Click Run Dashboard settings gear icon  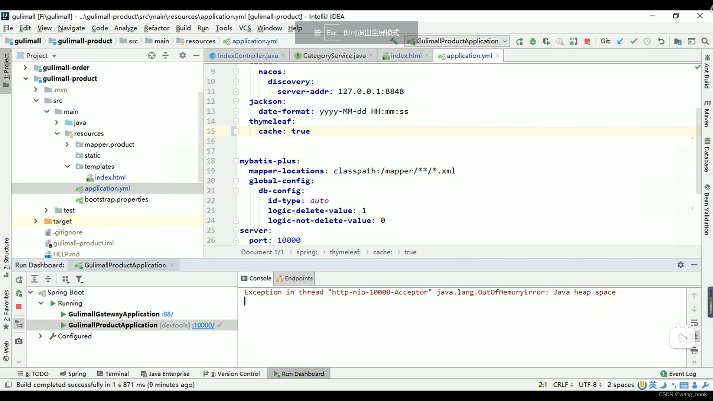pyautogui.click(x=680, y=265)
